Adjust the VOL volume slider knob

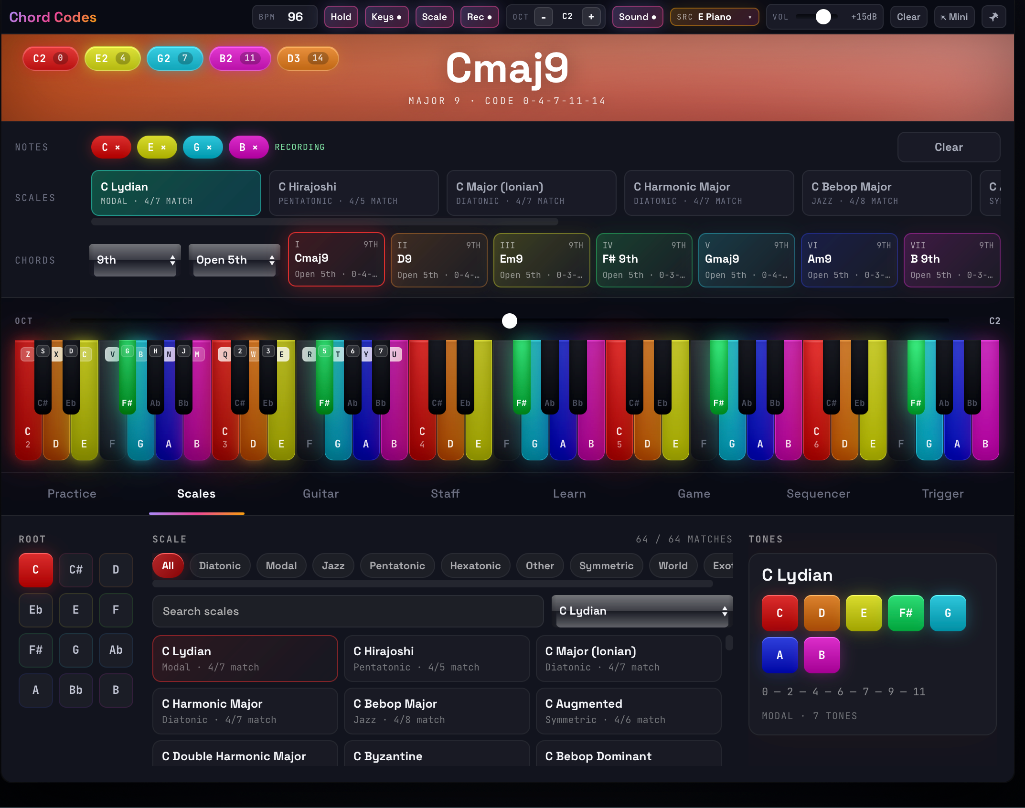point(823,17)
